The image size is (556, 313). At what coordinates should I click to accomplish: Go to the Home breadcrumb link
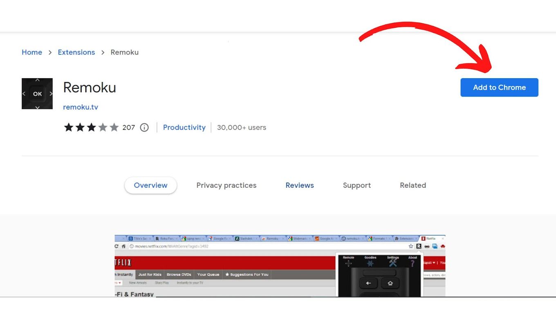32,52
